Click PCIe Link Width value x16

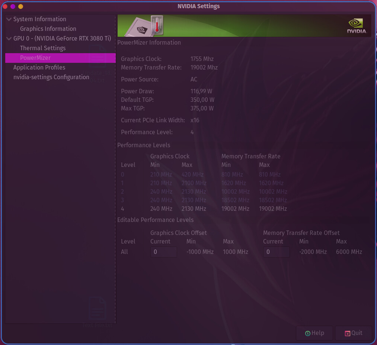tap(195, 120)
